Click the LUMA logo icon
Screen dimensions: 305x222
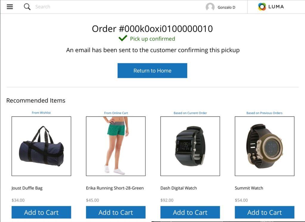pyautogui.click(x=262, y=7)
